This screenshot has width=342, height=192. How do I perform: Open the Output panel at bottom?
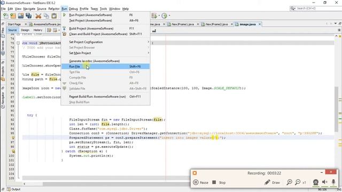14,189
